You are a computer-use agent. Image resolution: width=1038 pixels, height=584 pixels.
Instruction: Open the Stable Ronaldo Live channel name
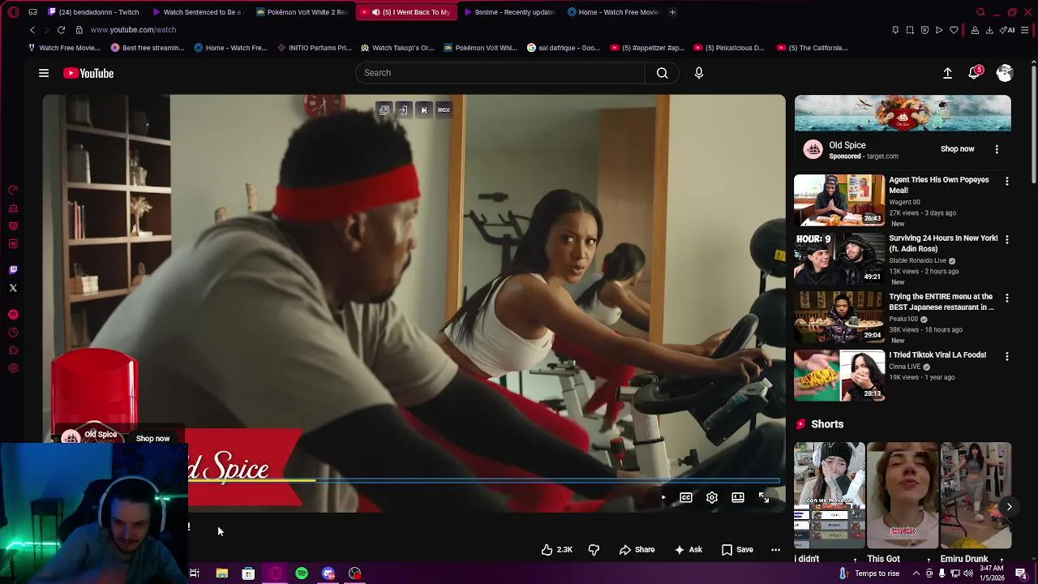tap(917, 261)
